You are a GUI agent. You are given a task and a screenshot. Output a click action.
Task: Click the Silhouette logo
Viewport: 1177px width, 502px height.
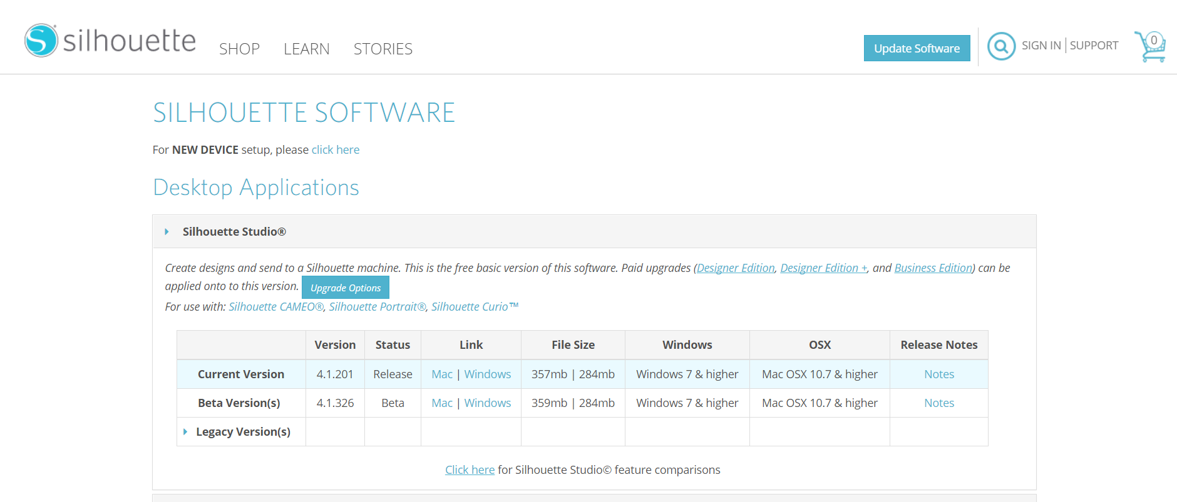[110, 41]
